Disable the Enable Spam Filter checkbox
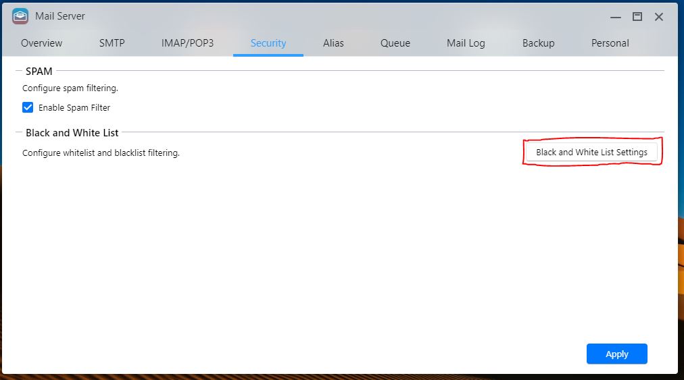 pyautogui.click(x=28, y=107)
